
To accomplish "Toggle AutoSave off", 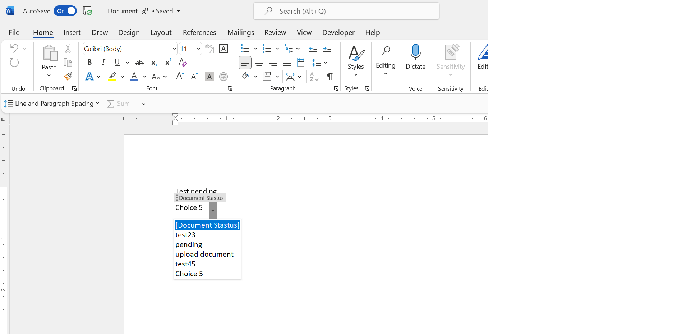I will click(x=65, y=11).
